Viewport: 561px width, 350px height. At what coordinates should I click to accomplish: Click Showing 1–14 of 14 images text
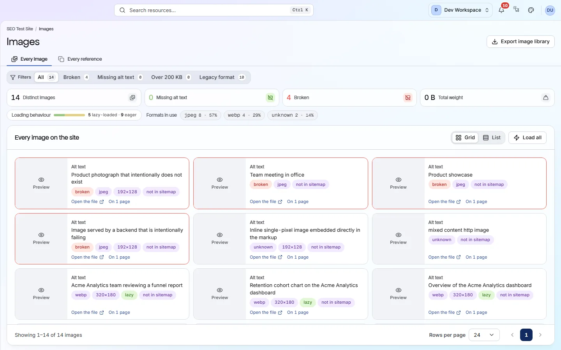[x=48, y=335]
